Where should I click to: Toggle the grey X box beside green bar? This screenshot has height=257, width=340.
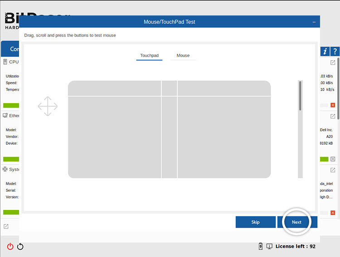tap(333, 159)
